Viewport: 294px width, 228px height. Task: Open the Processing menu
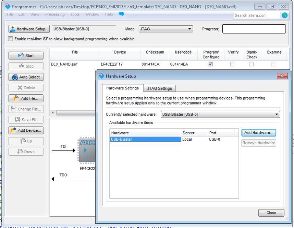tap(55, 14)
